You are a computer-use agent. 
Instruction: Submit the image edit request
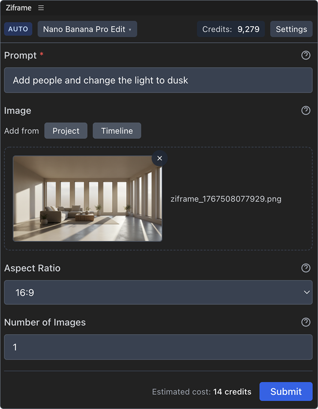pyautogui.click(x=286, y=391)
